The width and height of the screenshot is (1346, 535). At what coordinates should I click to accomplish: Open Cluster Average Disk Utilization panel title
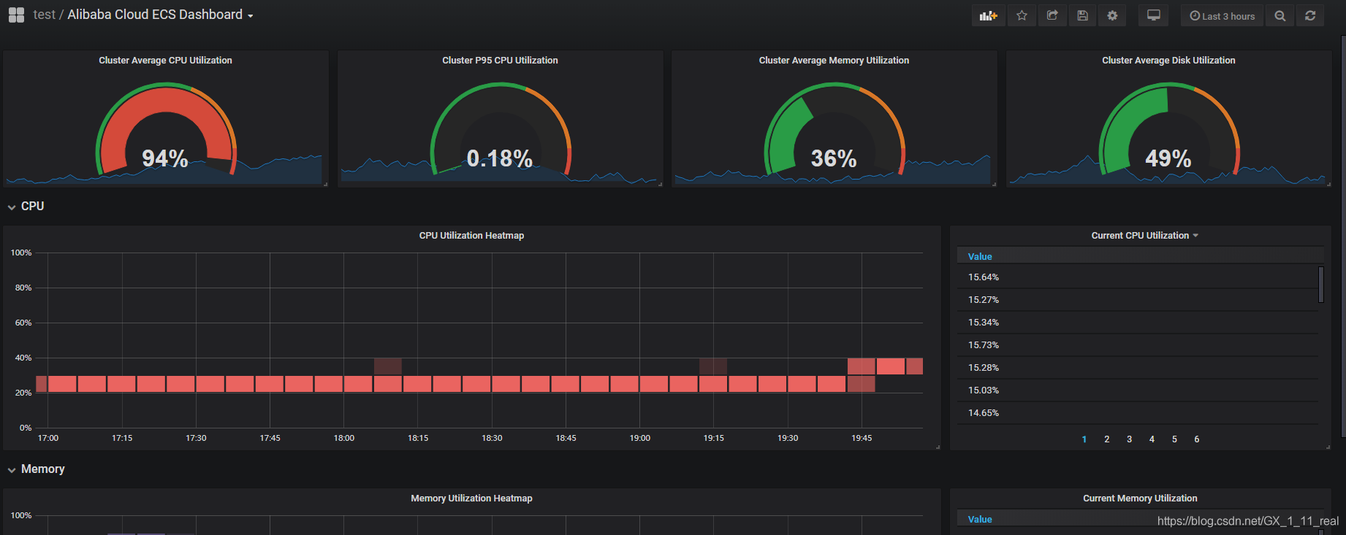click(x=1168, y=61)
